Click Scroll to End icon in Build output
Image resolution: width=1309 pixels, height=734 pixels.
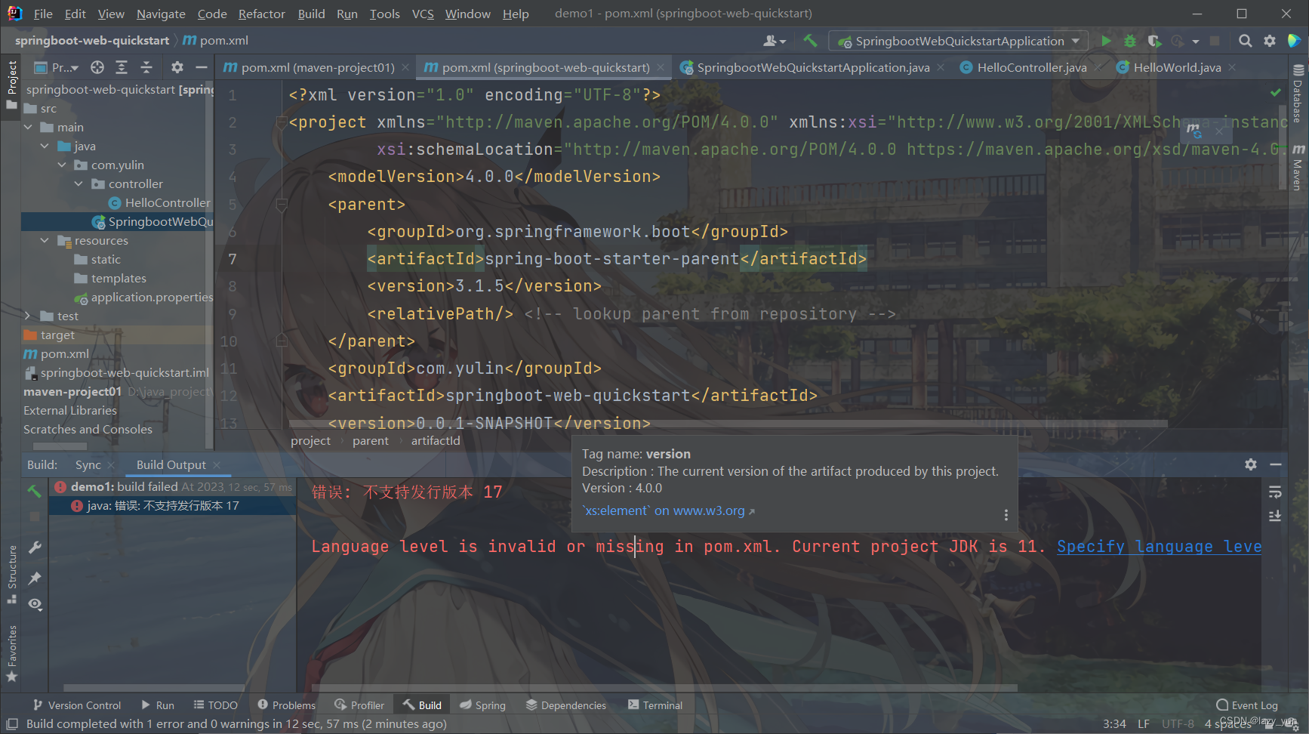tap(1275, 516)
